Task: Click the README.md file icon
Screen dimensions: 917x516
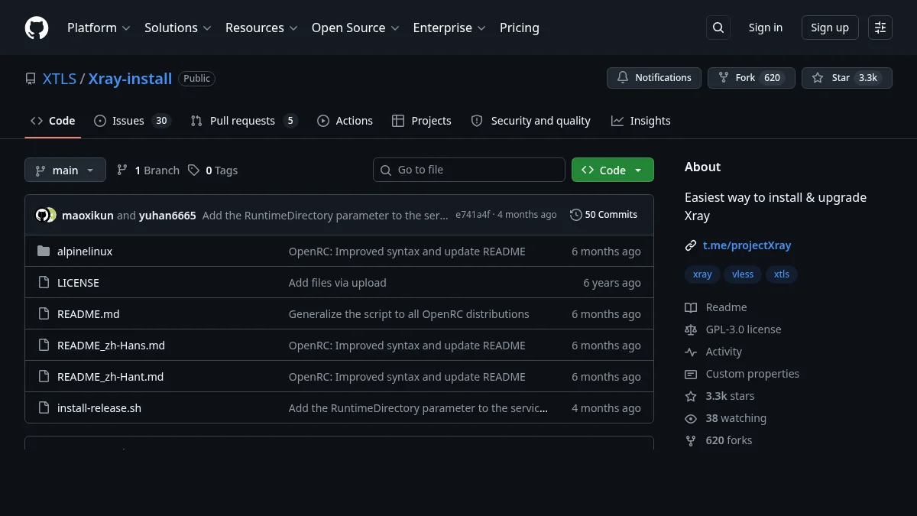Action: (44, 314)
